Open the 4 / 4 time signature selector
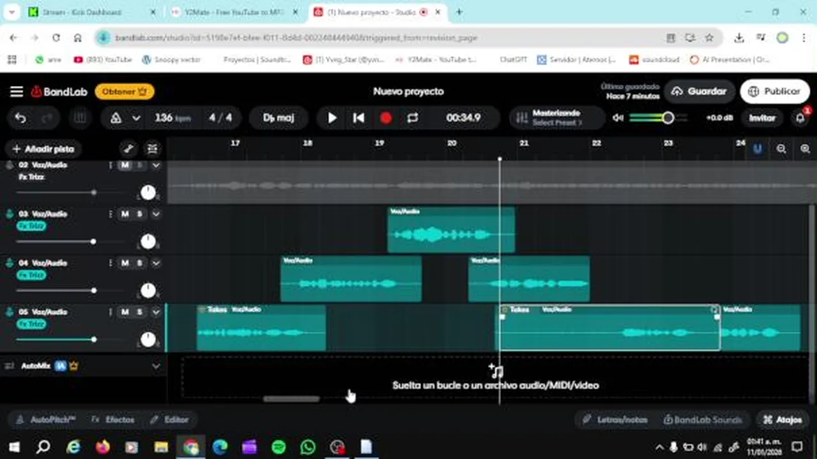This screenshot has width=817, height=459. [220, 118]
